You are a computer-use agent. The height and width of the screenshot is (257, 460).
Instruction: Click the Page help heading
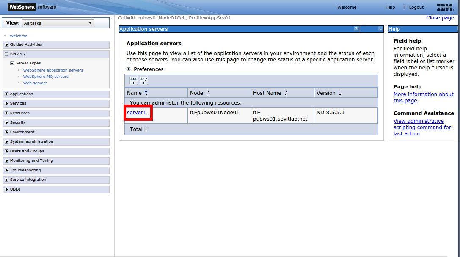click(x=408, y=87)
